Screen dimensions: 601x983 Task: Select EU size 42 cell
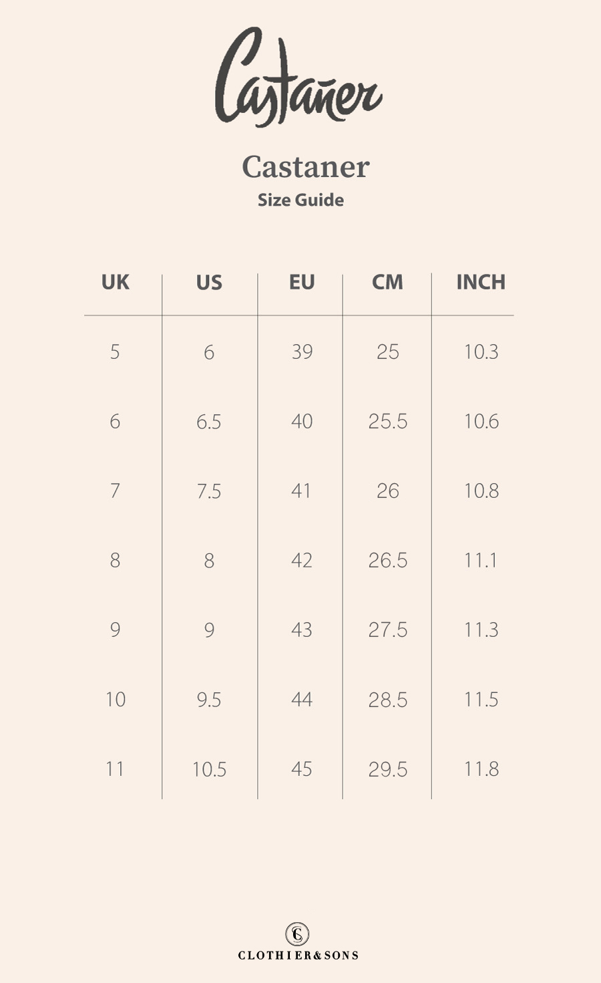click(302, 560)
